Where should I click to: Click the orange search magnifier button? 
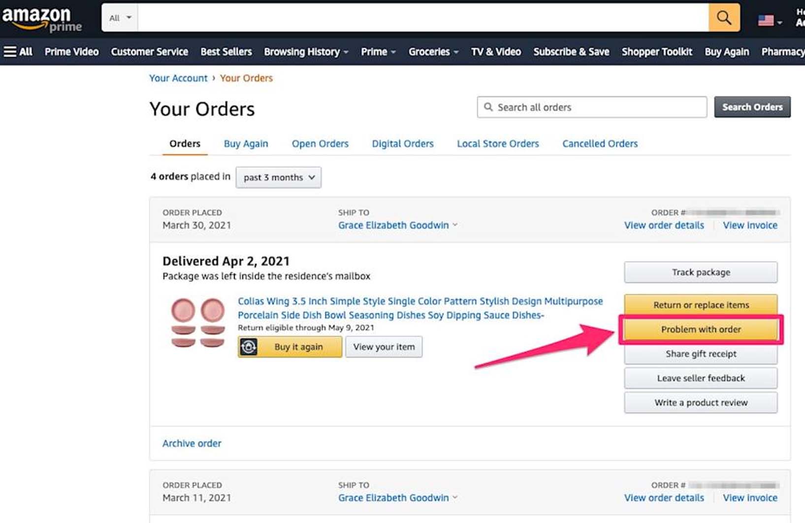[x=724, y=18]
